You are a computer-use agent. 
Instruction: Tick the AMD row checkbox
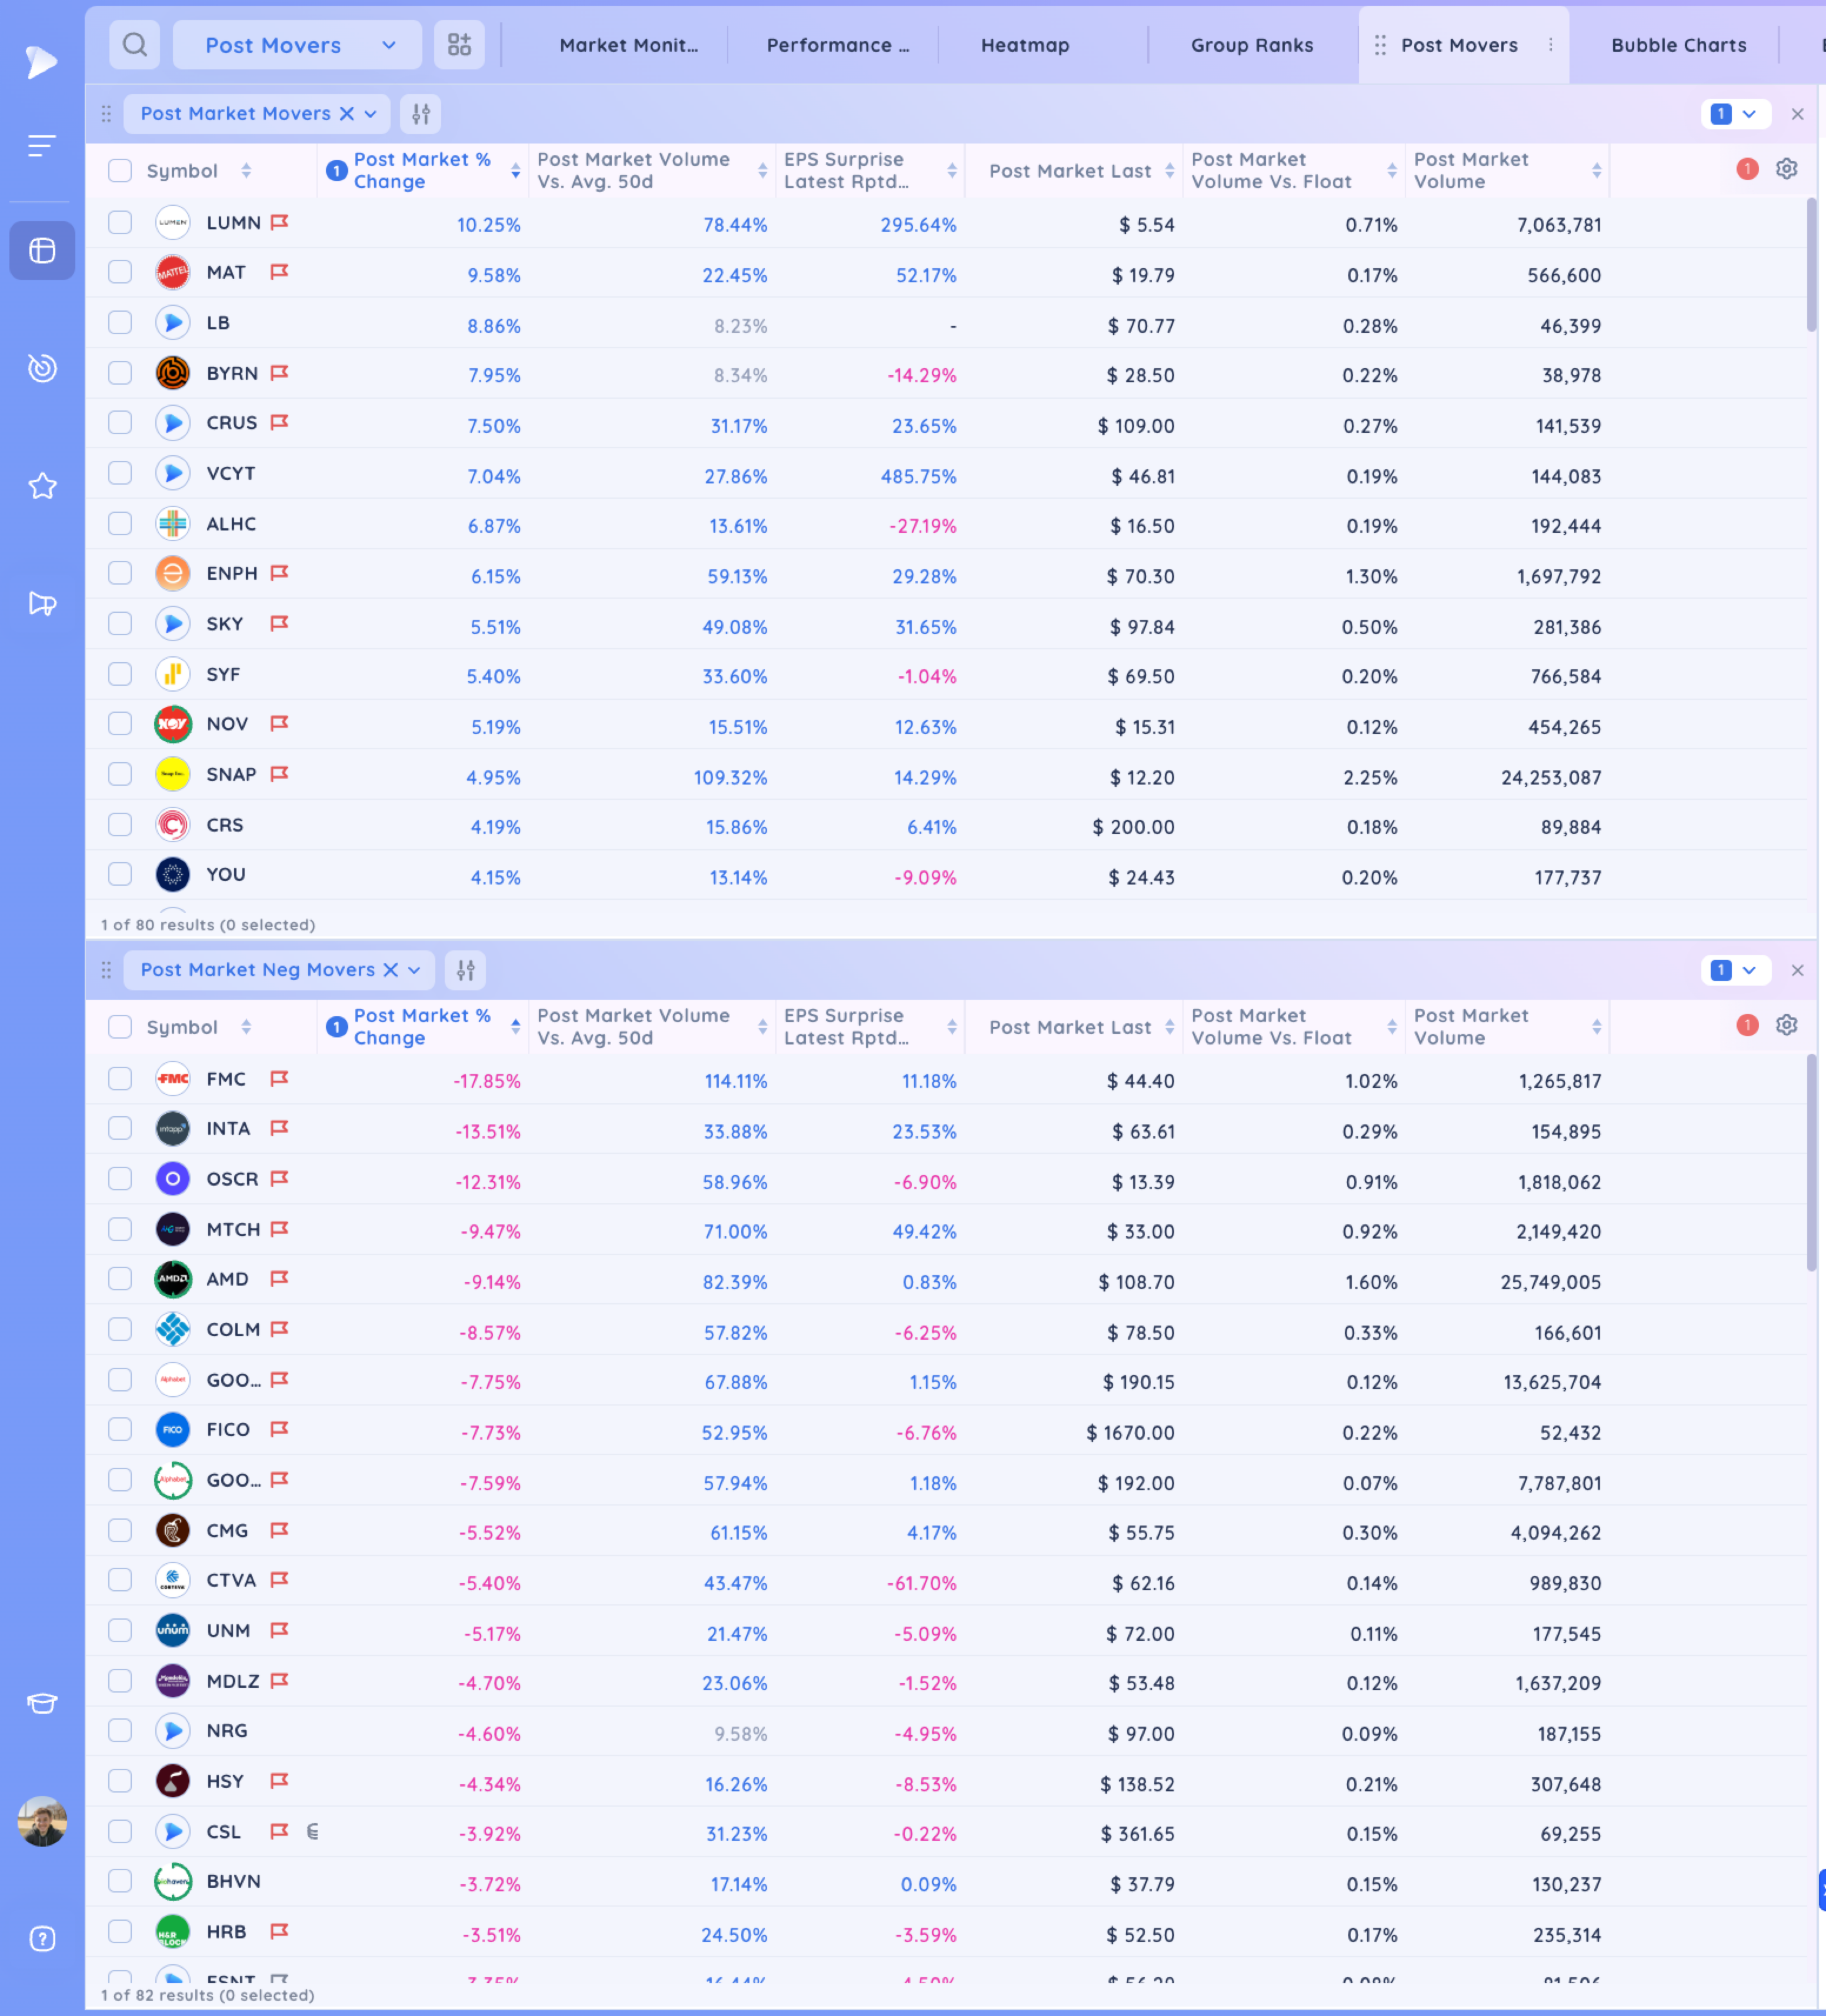(x=120, y=1280)
